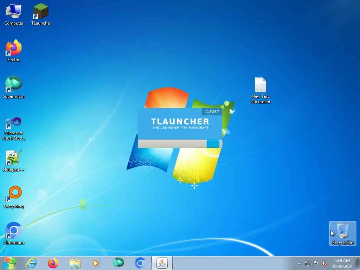The image size is (360, 270).
Task: Launch Chromium from the taskbar
Action: [x=140, y=263]
